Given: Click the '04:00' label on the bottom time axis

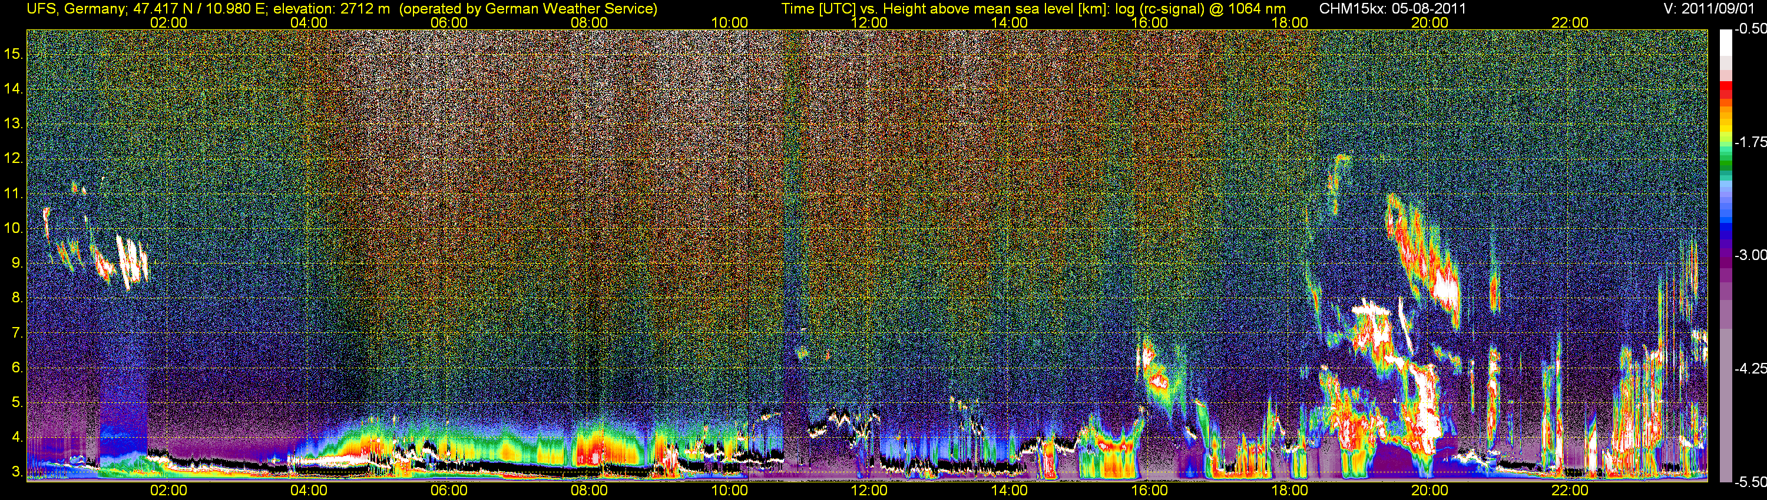Looking at the screenshot, I should coord(309,491).
